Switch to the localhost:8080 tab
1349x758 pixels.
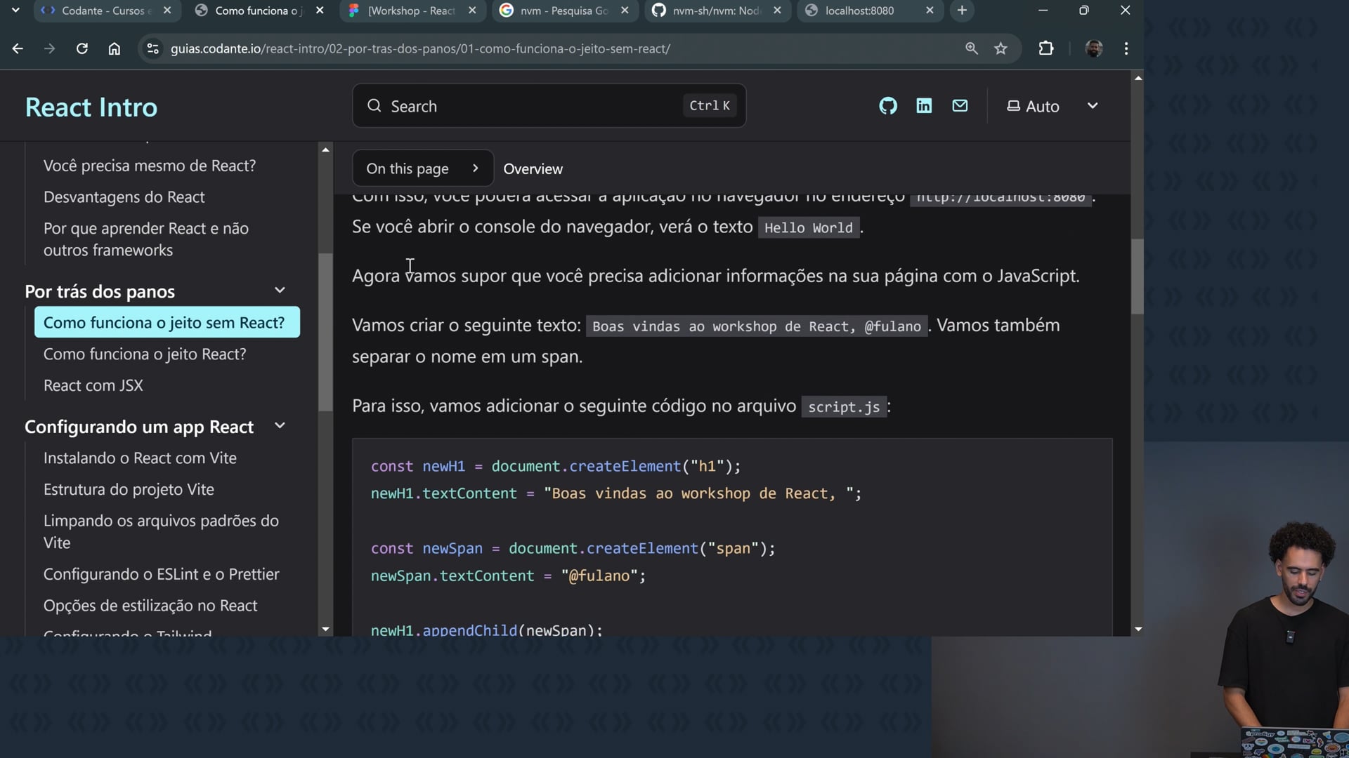(x=869, y=11)
